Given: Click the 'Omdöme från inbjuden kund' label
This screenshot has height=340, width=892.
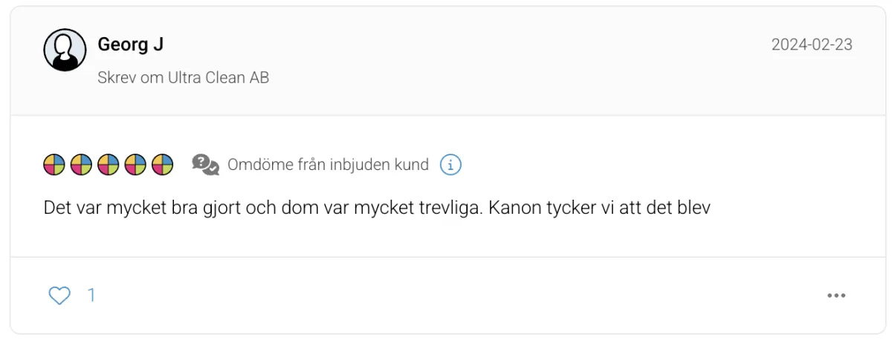Looking at the screenshot, I should (328, 165).
